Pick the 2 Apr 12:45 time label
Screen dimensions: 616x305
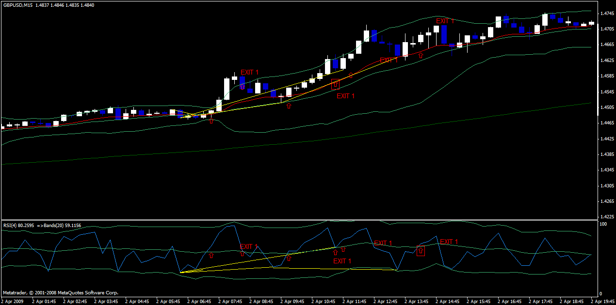click(x=386, y=301)
